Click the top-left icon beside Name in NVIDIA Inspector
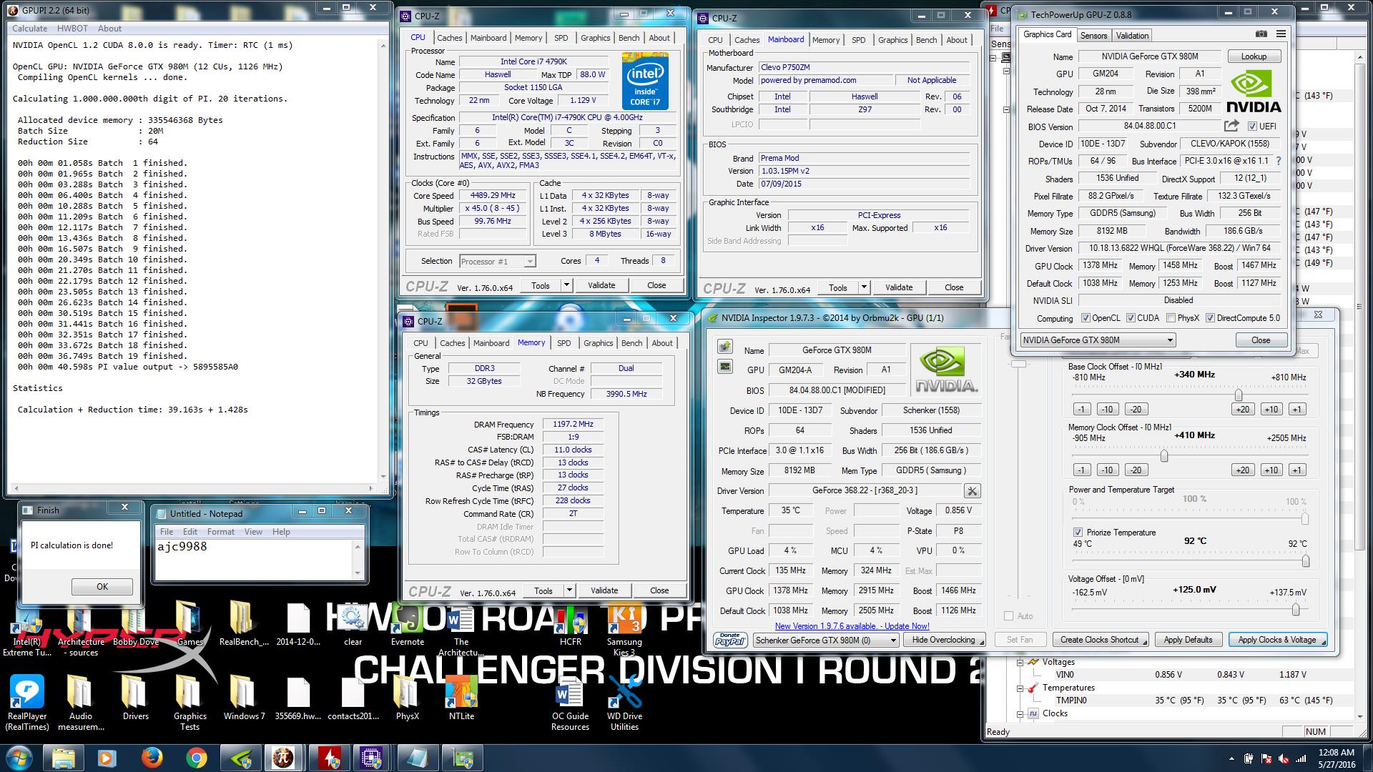Image resolution: width=1373 pixels, height=772 pixels. tap(725, 347)
